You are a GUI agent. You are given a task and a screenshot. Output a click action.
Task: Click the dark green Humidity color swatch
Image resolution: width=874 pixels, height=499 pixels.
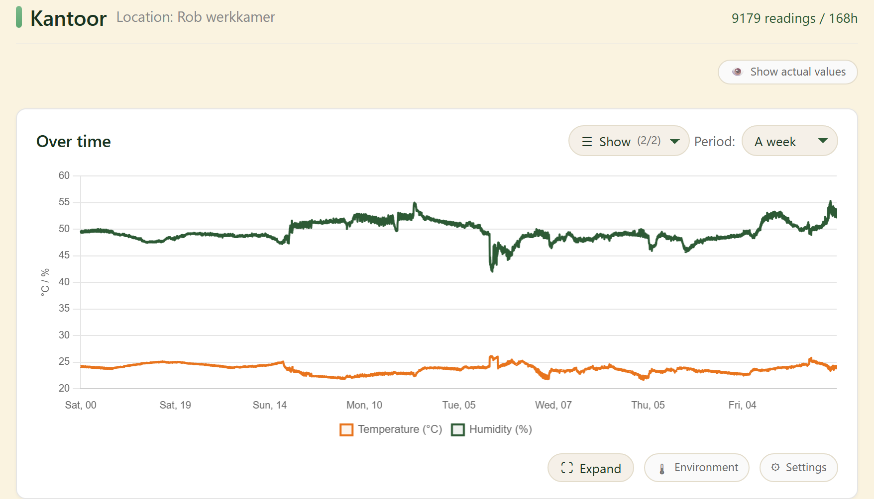(x=458, y=430)
